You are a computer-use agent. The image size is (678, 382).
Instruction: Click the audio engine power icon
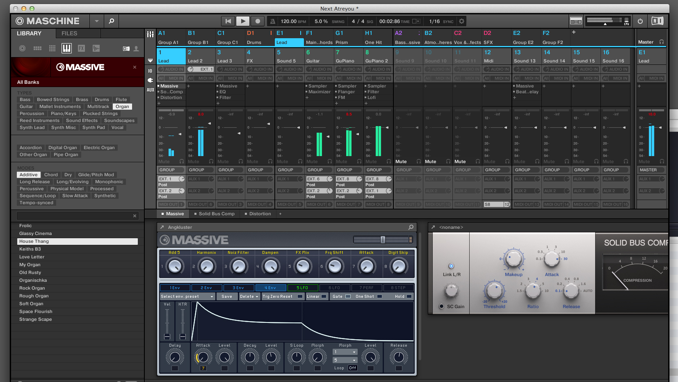(640, 21)
